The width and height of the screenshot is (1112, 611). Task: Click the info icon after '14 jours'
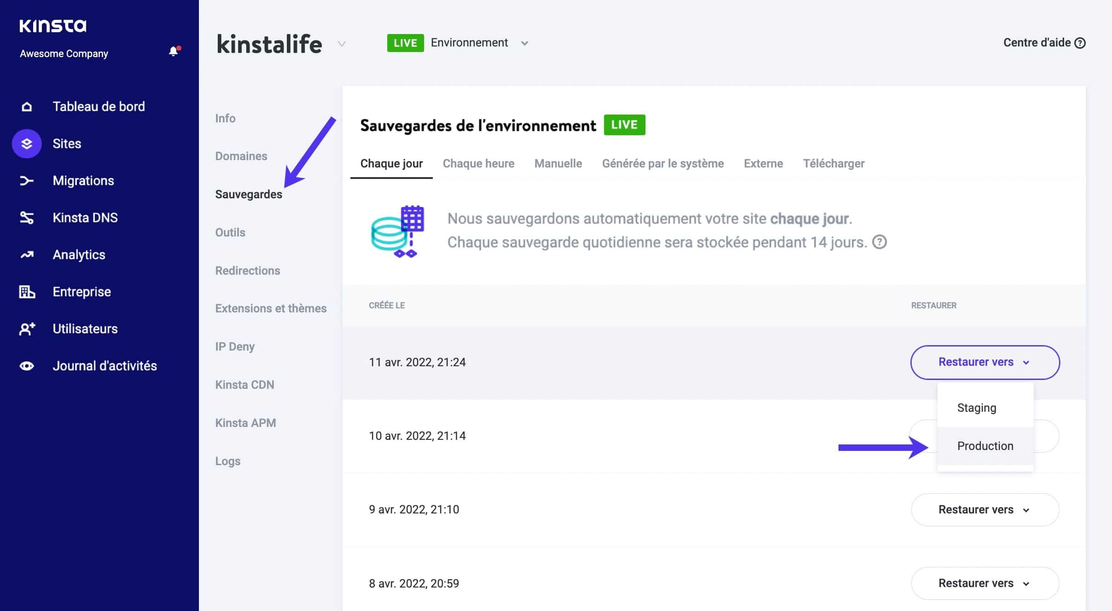point(879,242)
